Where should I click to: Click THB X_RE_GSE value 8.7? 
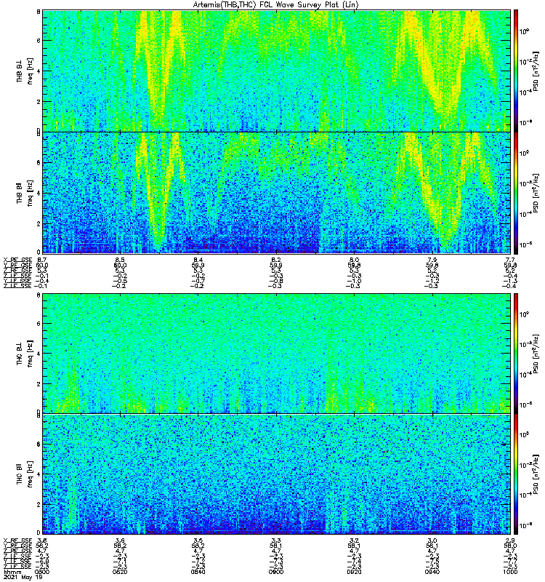42,260
